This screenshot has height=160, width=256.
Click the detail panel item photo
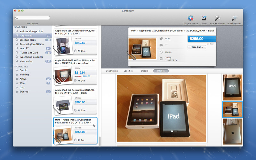click(x=142, y=49)
